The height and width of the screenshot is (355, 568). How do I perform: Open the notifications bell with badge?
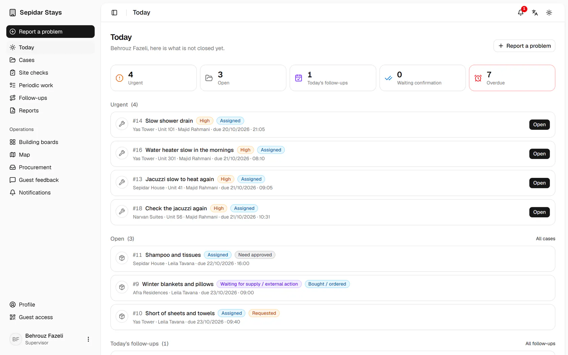click(521, 13)
